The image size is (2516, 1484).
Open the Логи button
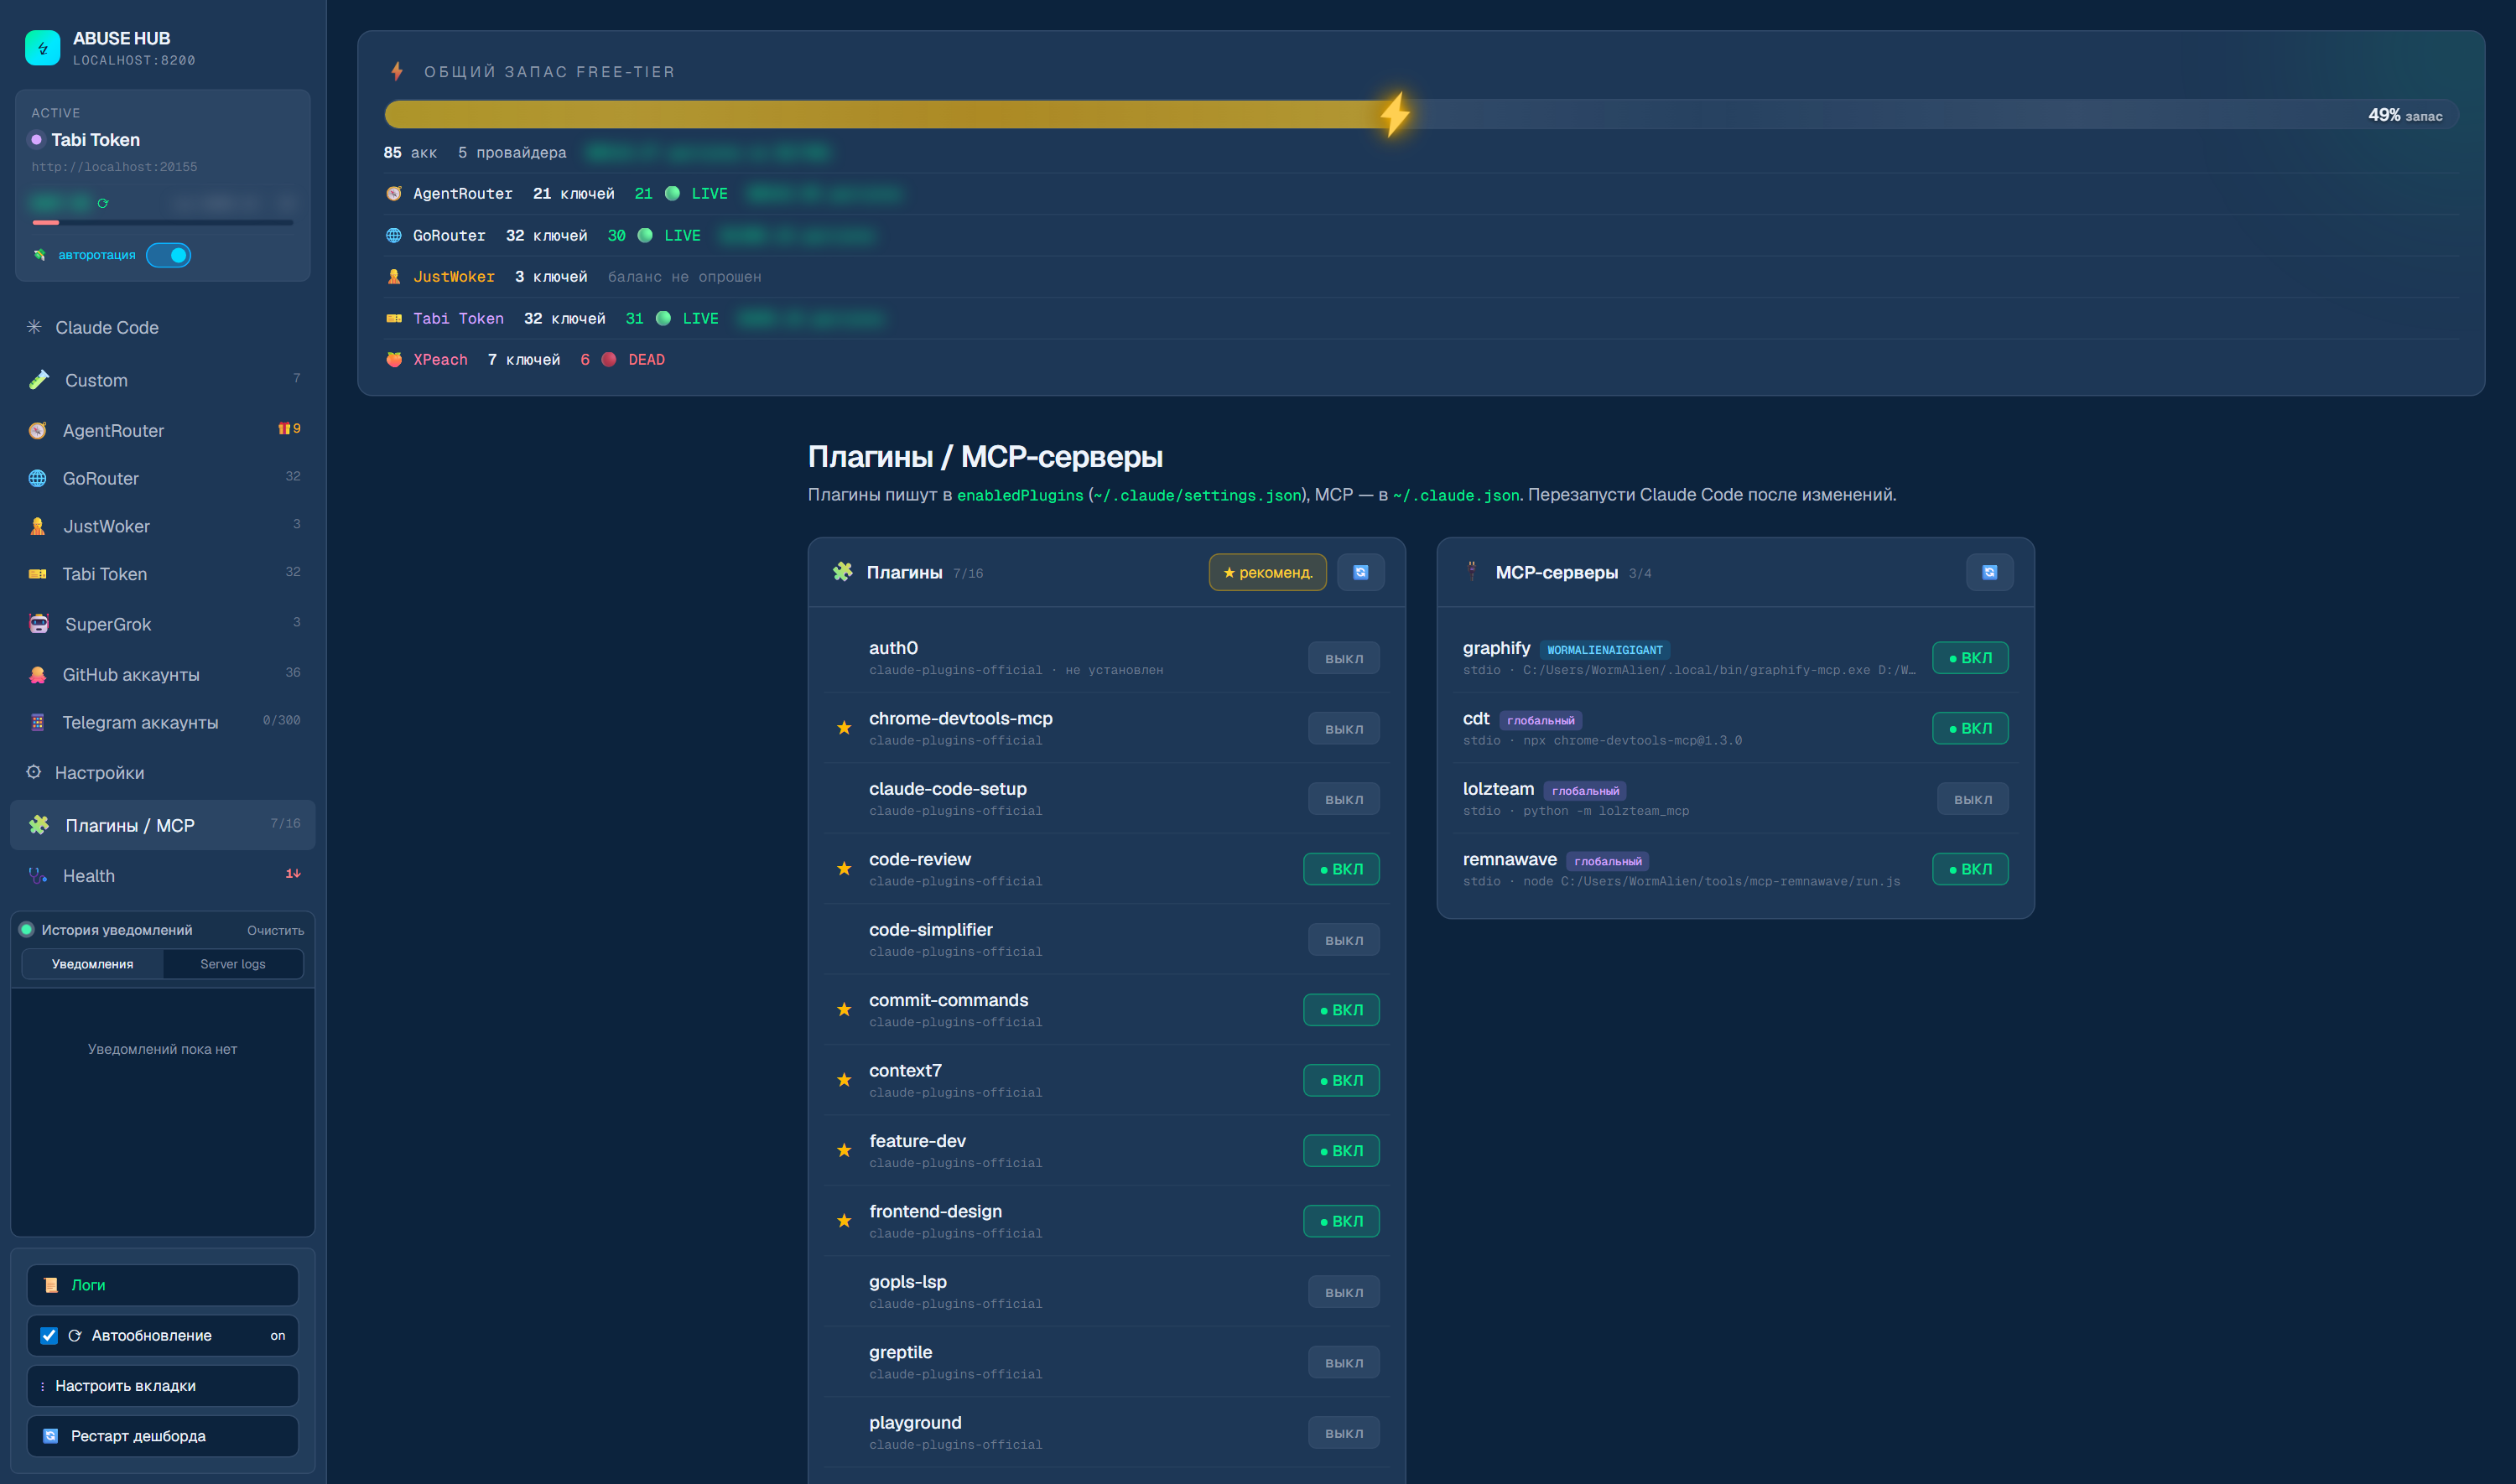coord(163,1285)
